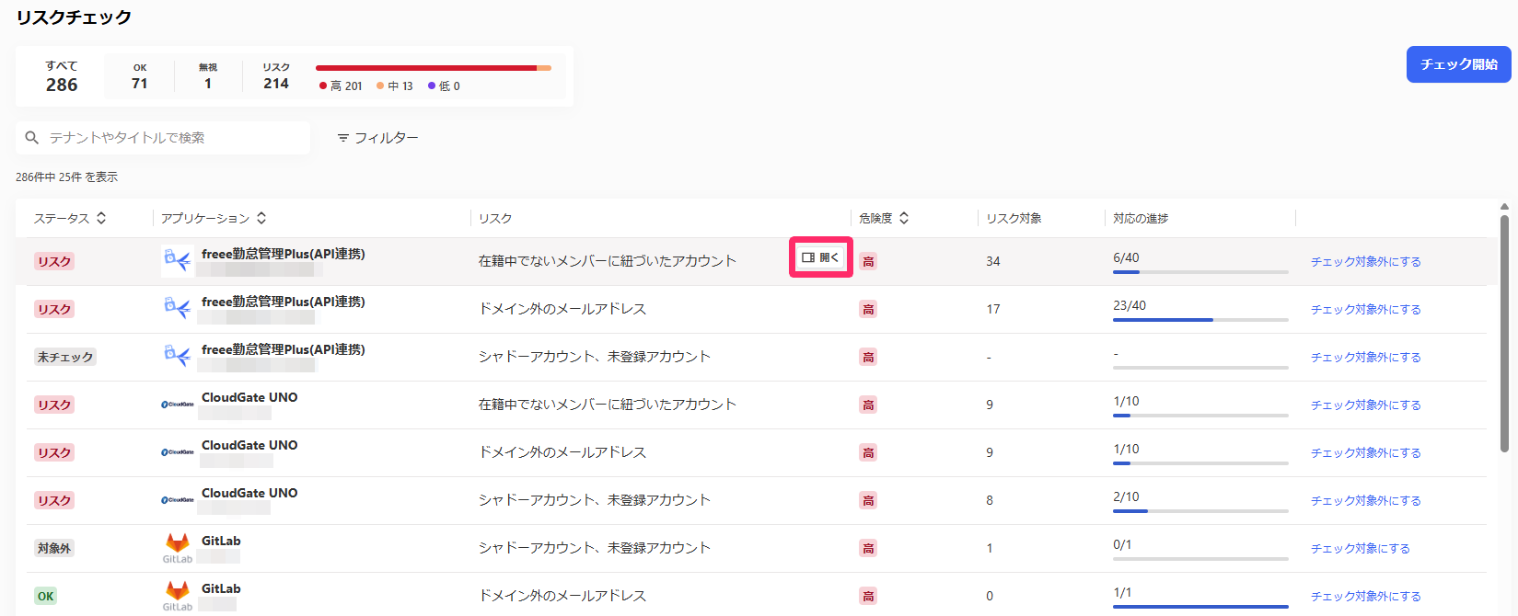The width and height of the screenshot is (1518, 616).
Task: Click the 6/40 progress bar
Action: point(1200,272)
